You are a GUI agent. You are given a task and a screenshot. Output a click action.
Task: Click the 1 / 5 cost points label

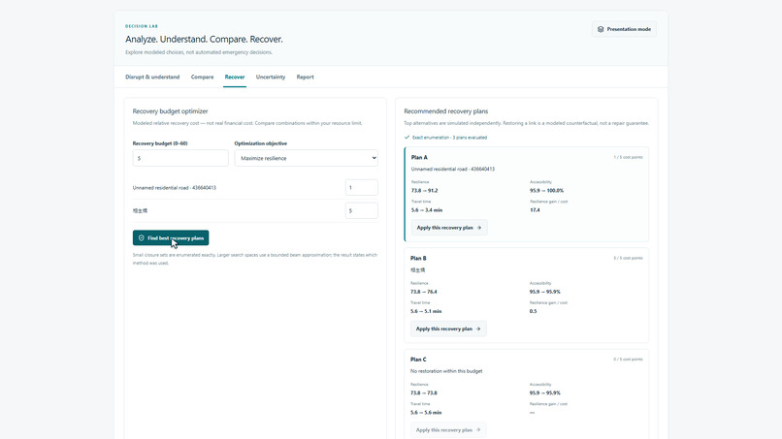tap(628, 157)
